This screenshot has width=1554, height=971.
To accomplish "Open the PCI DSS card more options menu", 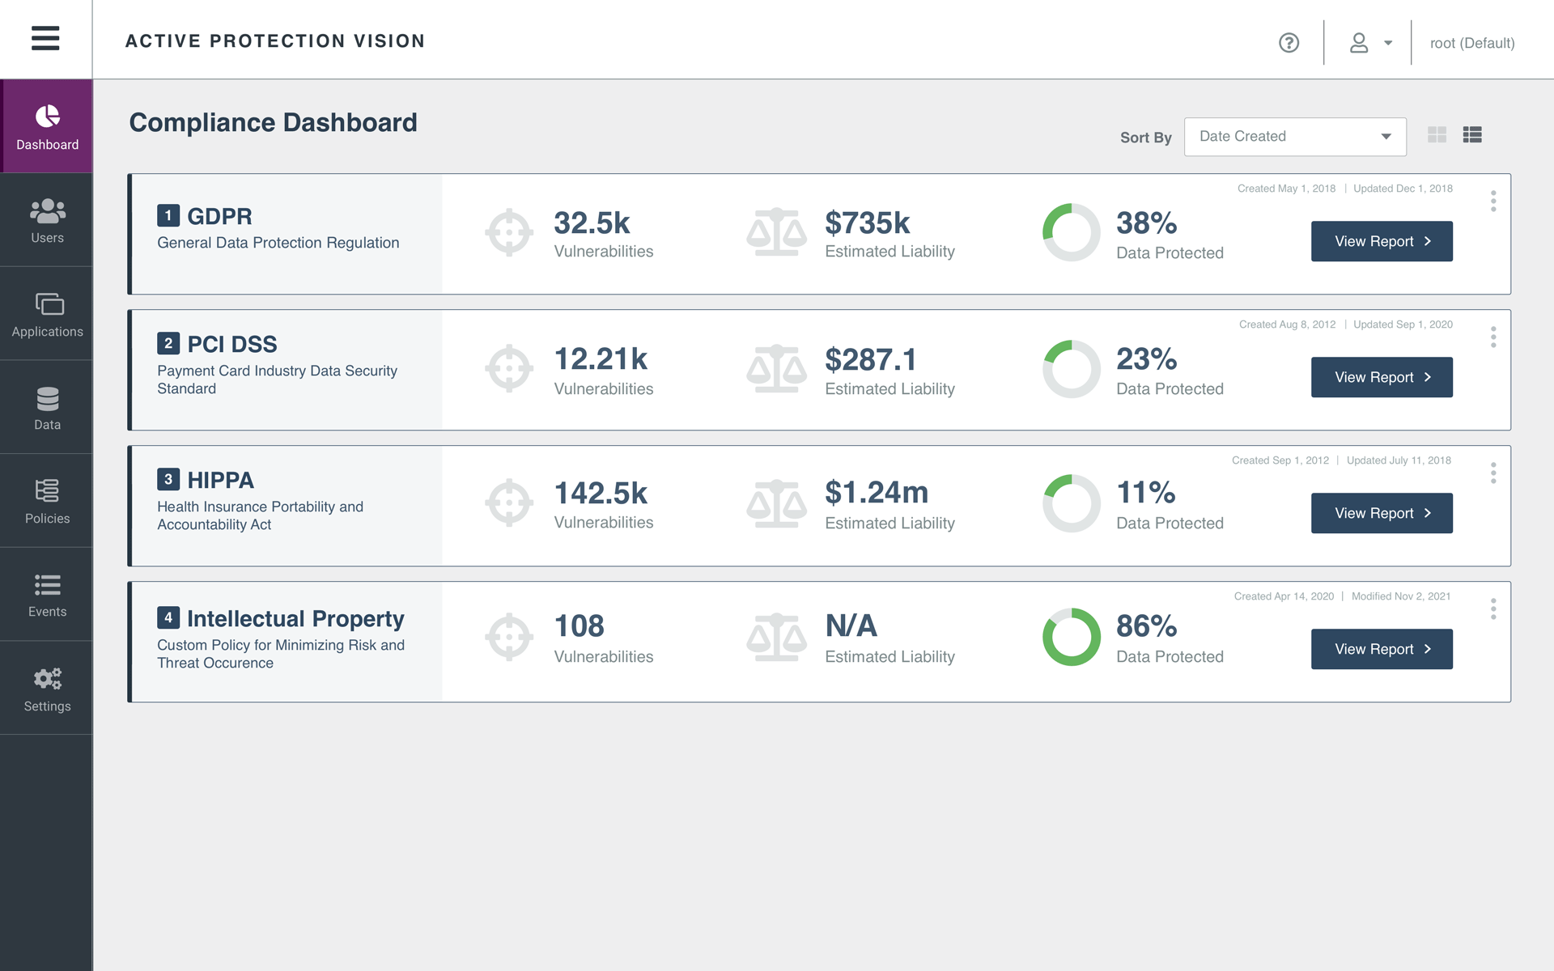I will click(x=1493, y=337).
